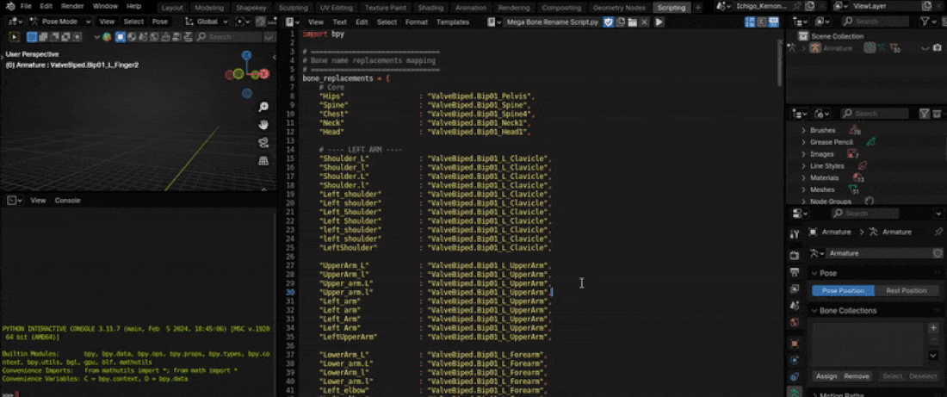This screenshot has height=397, width=947.
Task: Toggle word wrap in text editor
Action: [x=762, y=22]
